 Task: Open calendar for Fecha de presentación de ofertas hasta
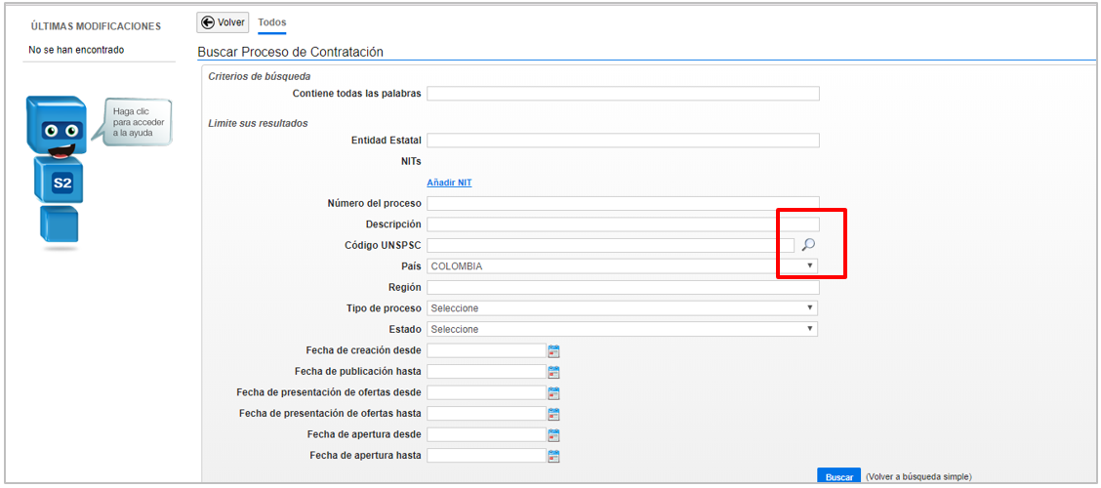[x=553, y=414]
